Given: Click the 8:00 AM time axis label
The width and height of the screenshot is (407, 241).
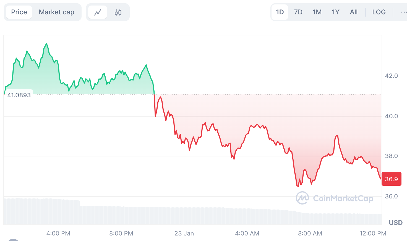Looking at the screenshot, I should point(310,233).
